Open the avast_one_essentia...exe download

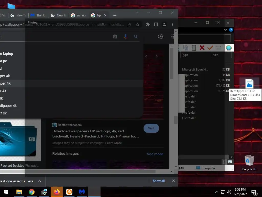pyautogui.click(x=17, y=181)
